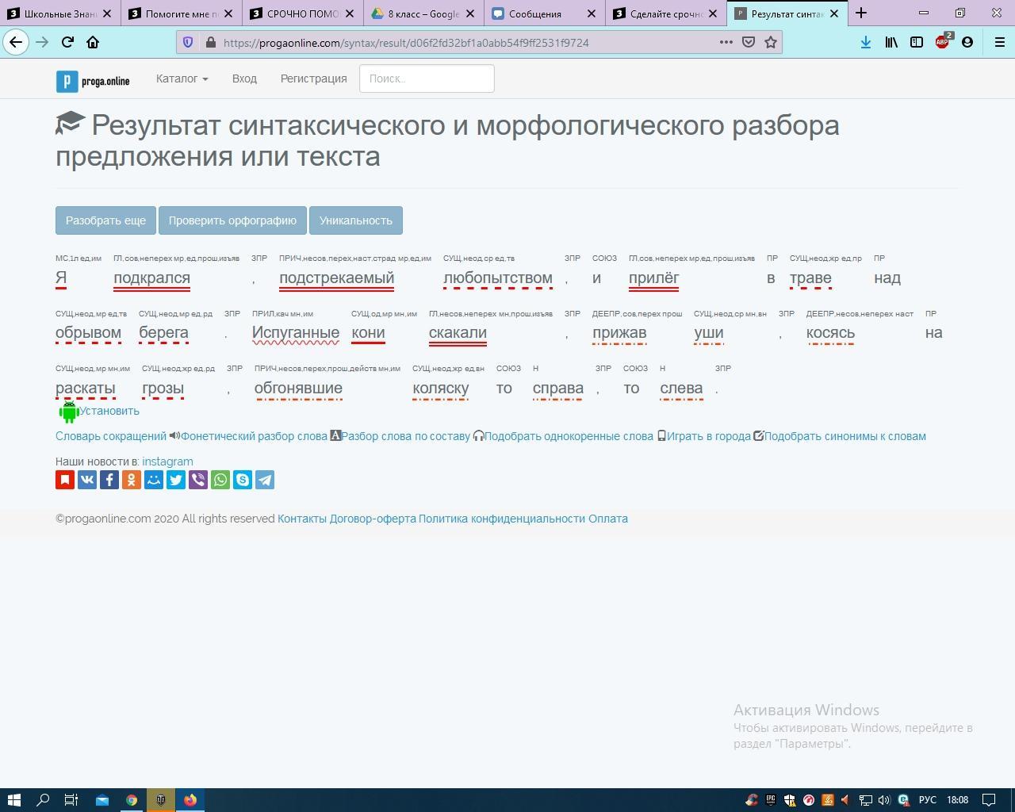Open the volume control in system tray
The image size is (1015, 812).
click(884, 799)
